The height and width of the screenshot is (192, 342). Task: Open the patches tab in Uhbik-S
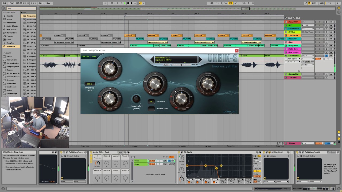(85, 57)
